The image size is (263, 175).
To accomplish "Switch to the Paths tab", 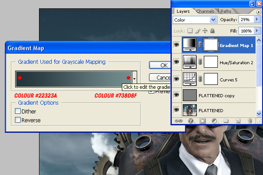I will click(226, 11).
